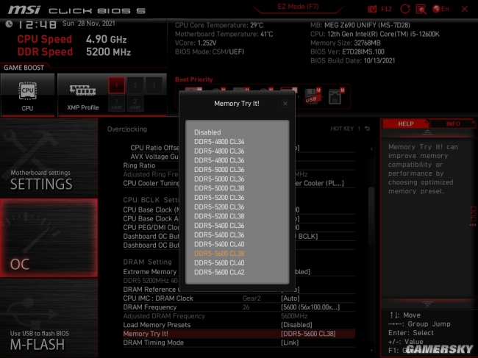Choose Disabled in Memory Try It! list

click(207, 132)
